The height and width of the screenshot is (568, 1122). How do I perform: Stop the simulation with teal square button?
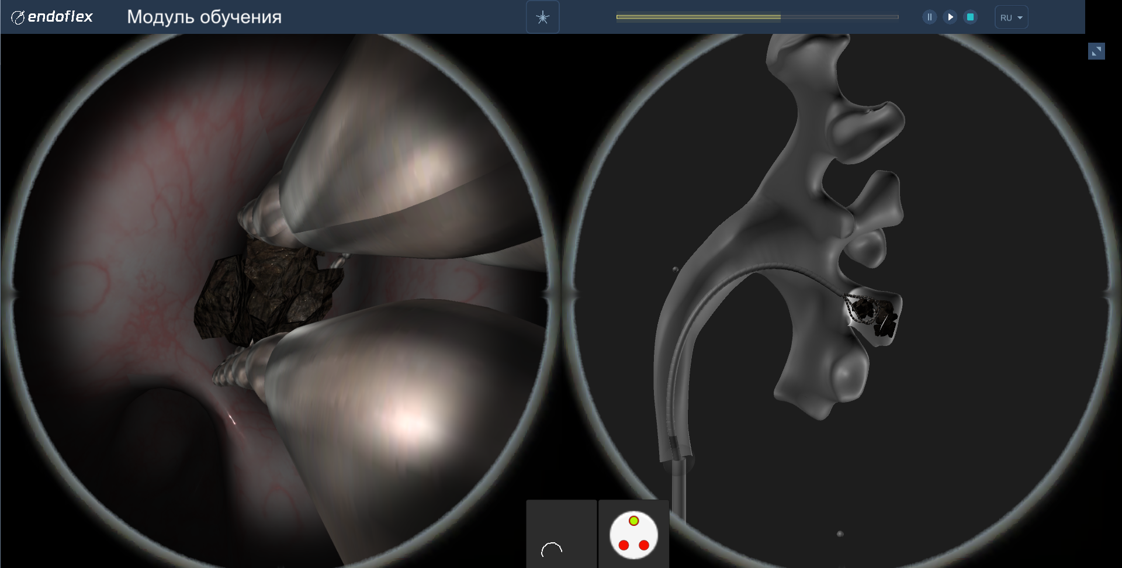[970, 17]
